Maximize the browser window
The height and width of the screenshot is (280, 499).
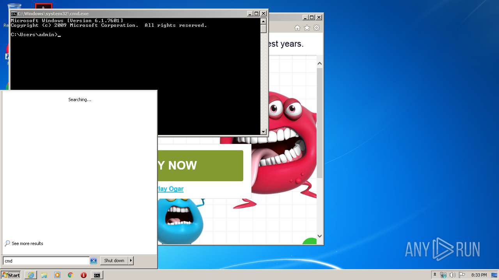pyautogui.click(x=311, y=17)
